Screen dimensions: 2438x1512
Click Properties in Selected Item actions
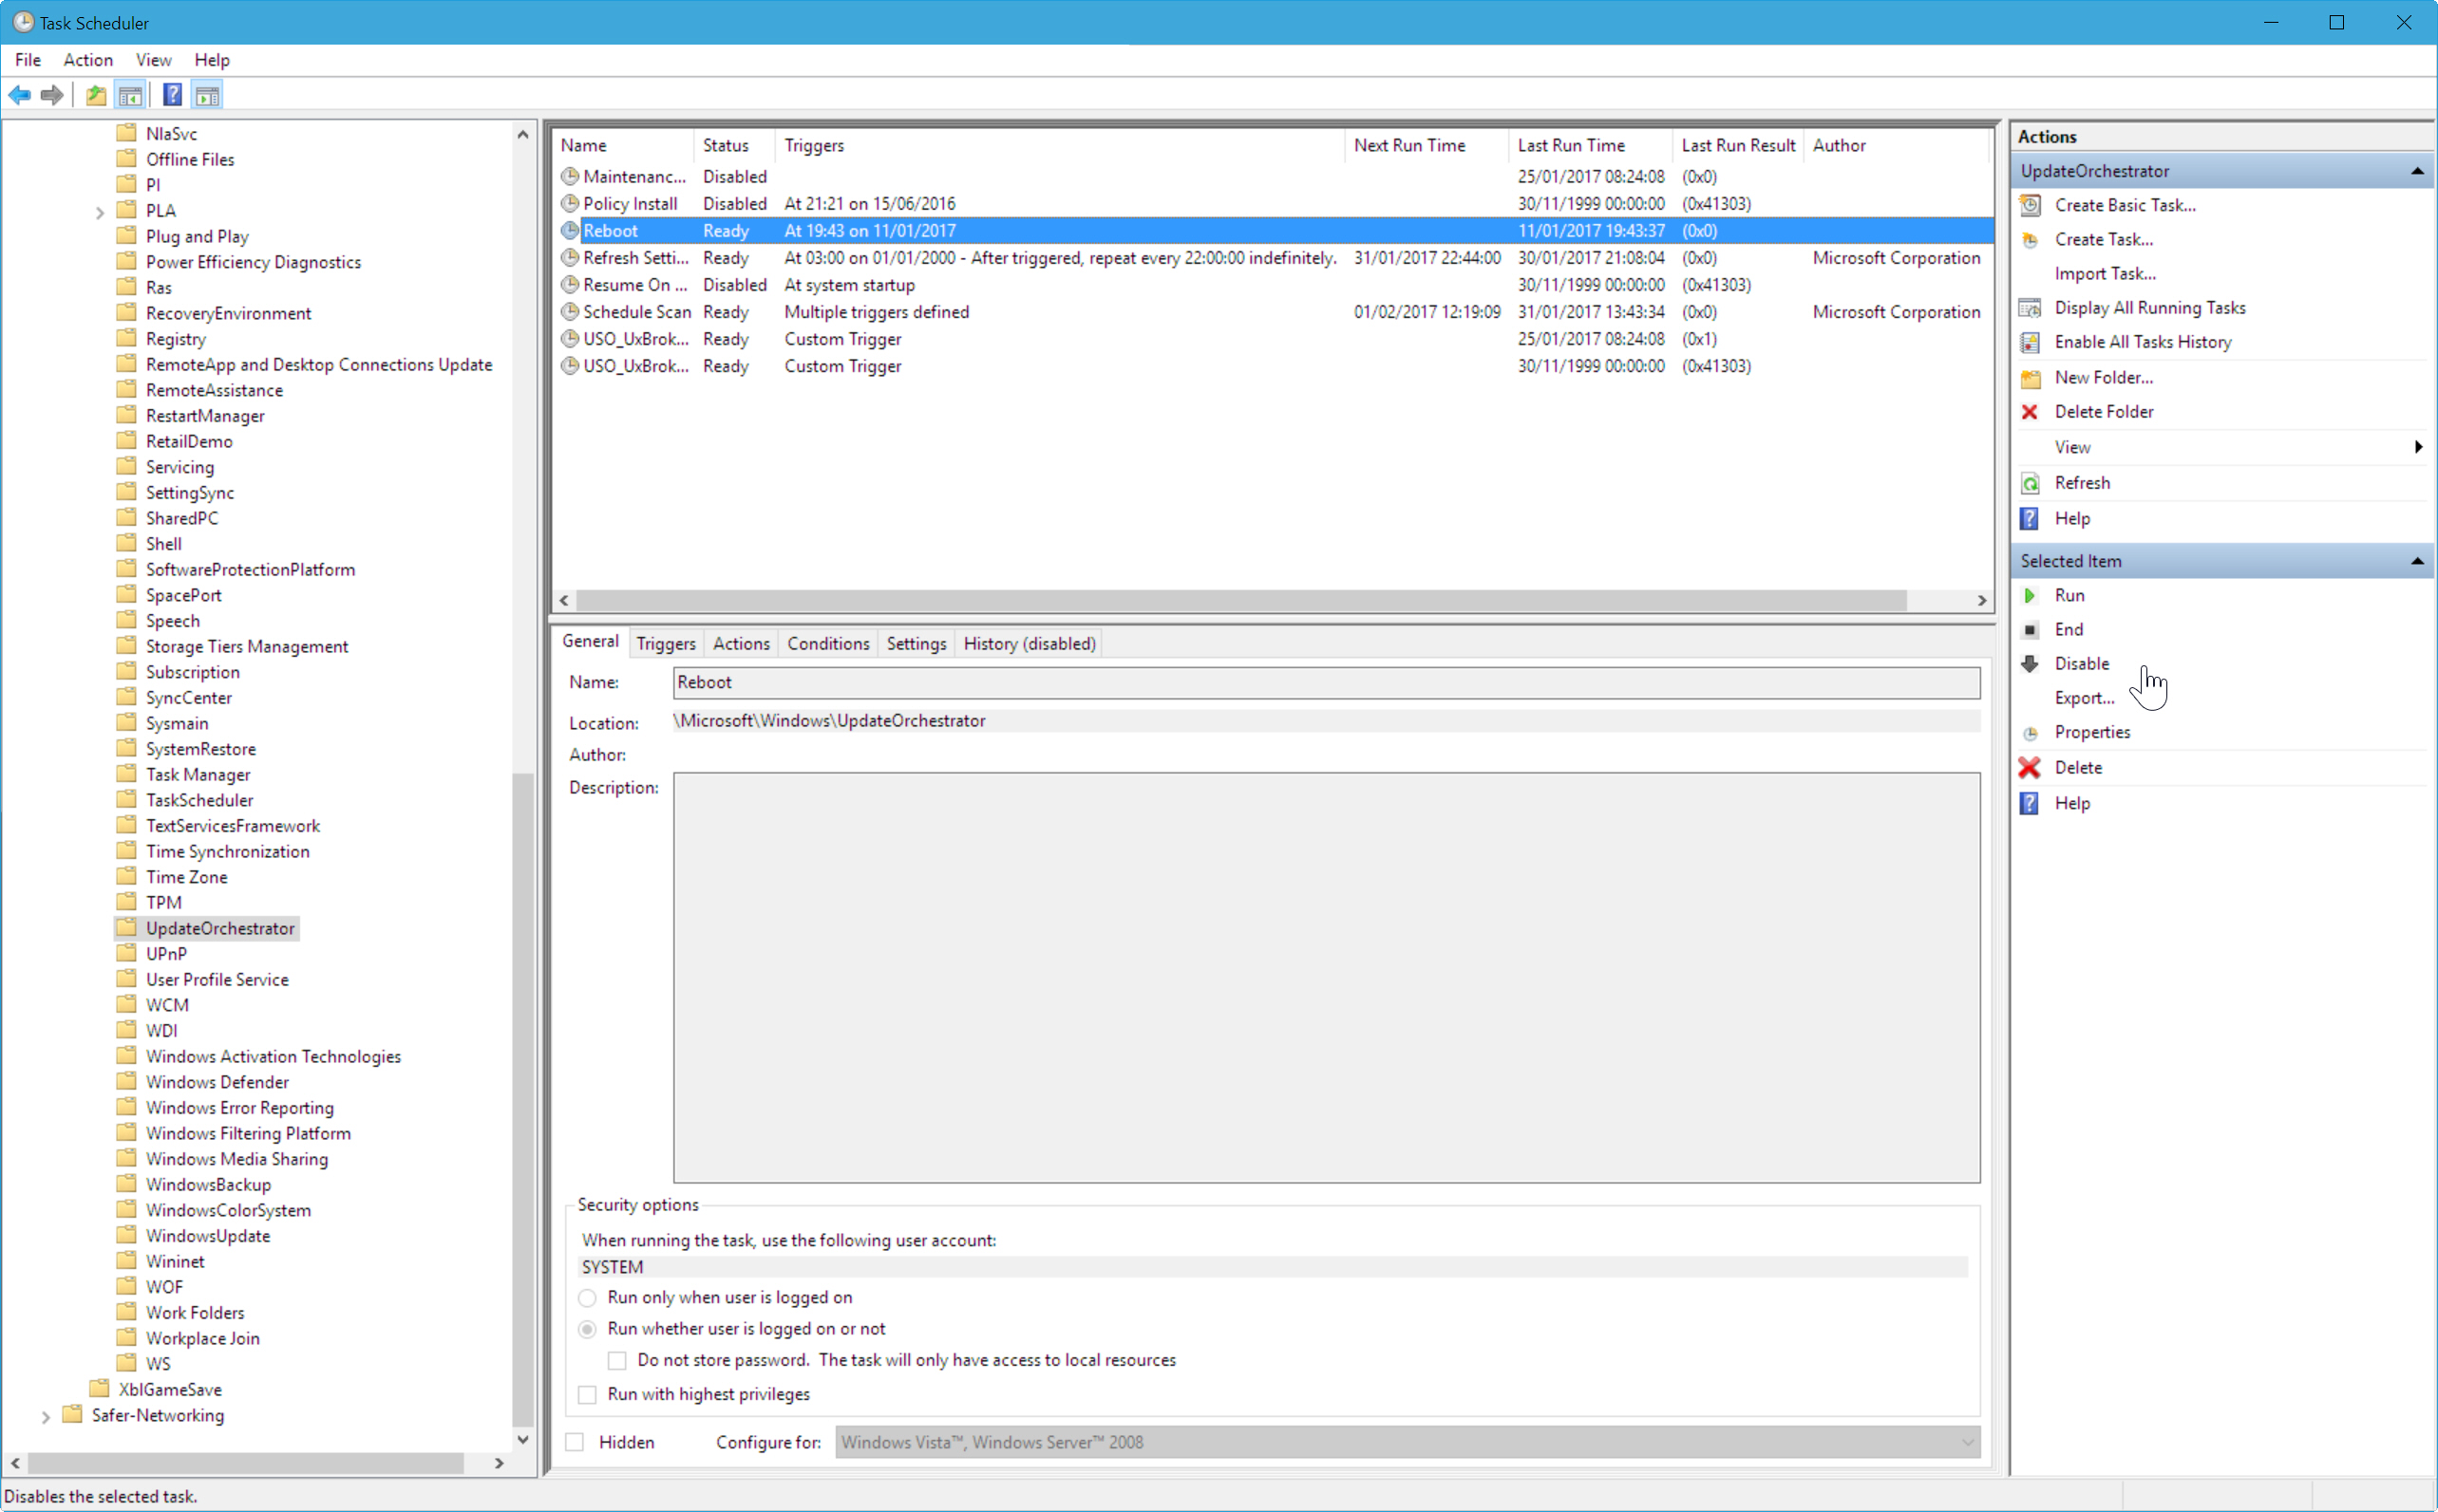2093,732
